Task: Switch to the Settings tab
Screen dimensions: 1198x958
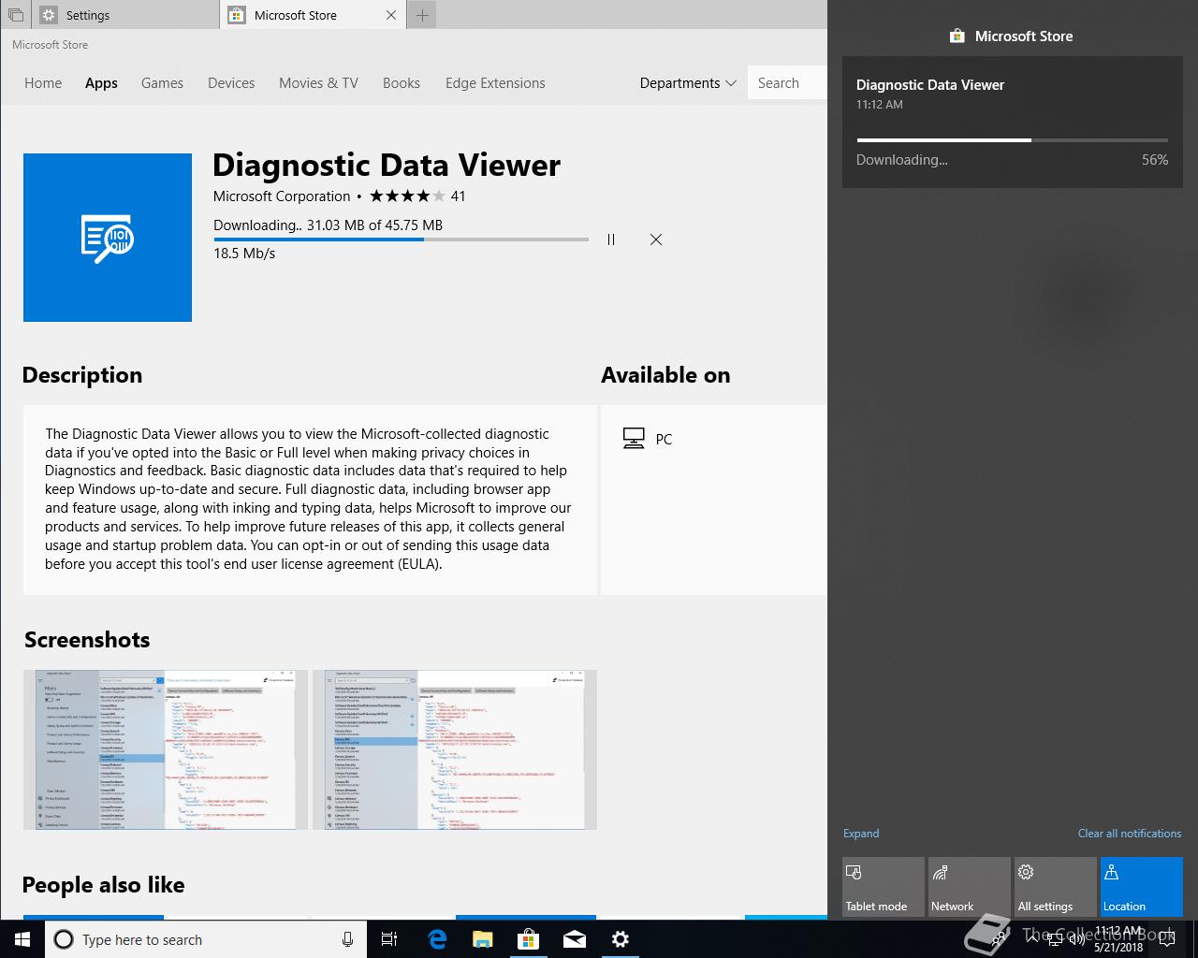Action: tap(125, 15)
